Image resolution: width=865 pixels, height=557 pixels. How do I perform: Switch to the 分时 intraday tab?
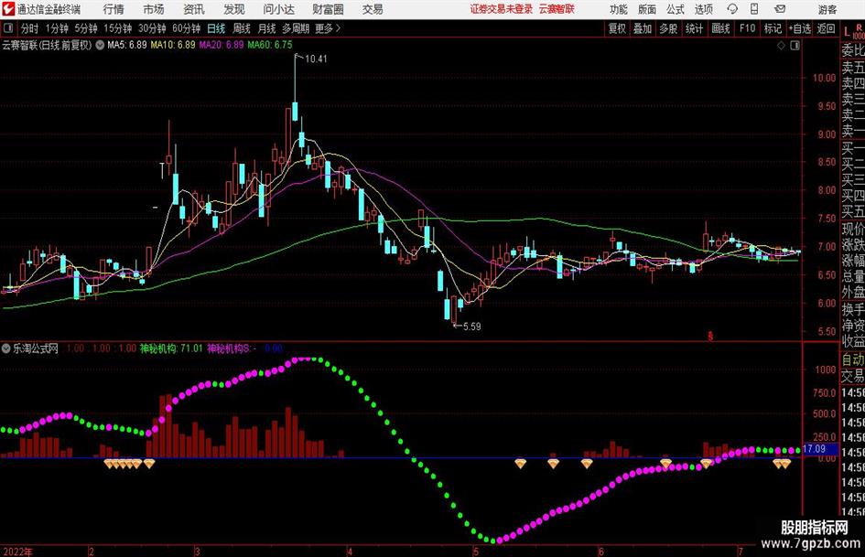coord(29,28)
